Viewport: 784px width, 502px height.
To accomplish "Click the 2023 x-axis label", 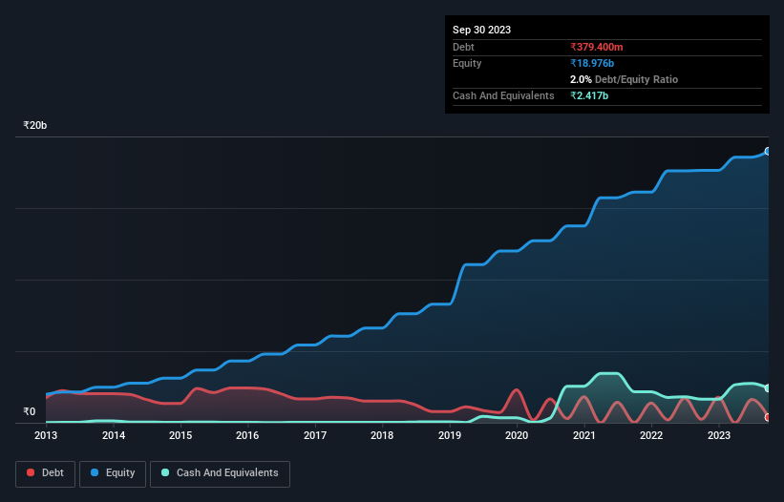I will click(718, 435).
